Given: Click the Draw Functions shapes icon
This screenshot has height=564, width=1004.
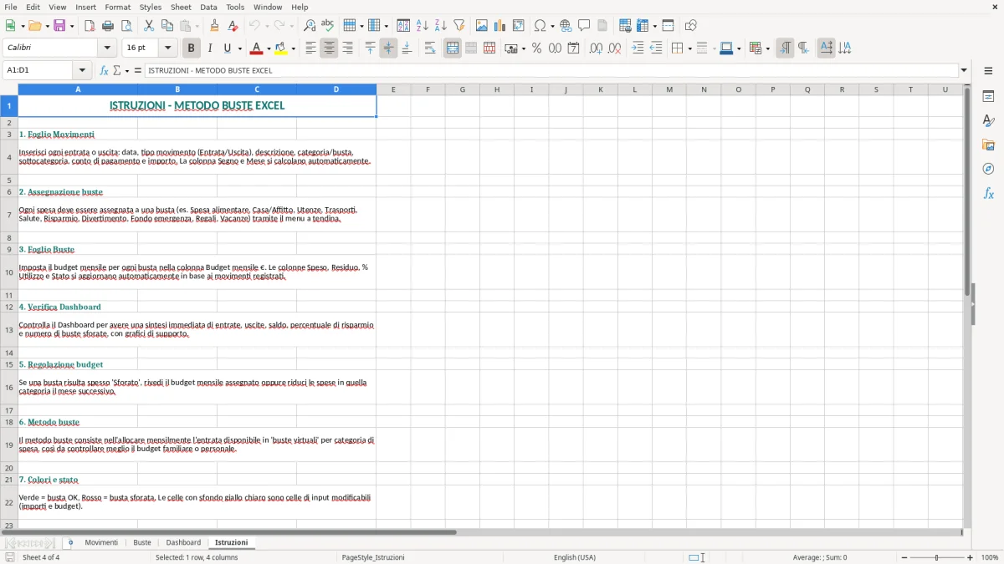Looking at the screenshot, I should tap(690, 26).
